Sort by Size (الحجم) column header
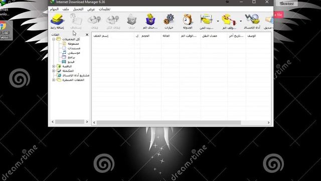Image resolution: width=321 pixels, height=181 pixels. 150,36
